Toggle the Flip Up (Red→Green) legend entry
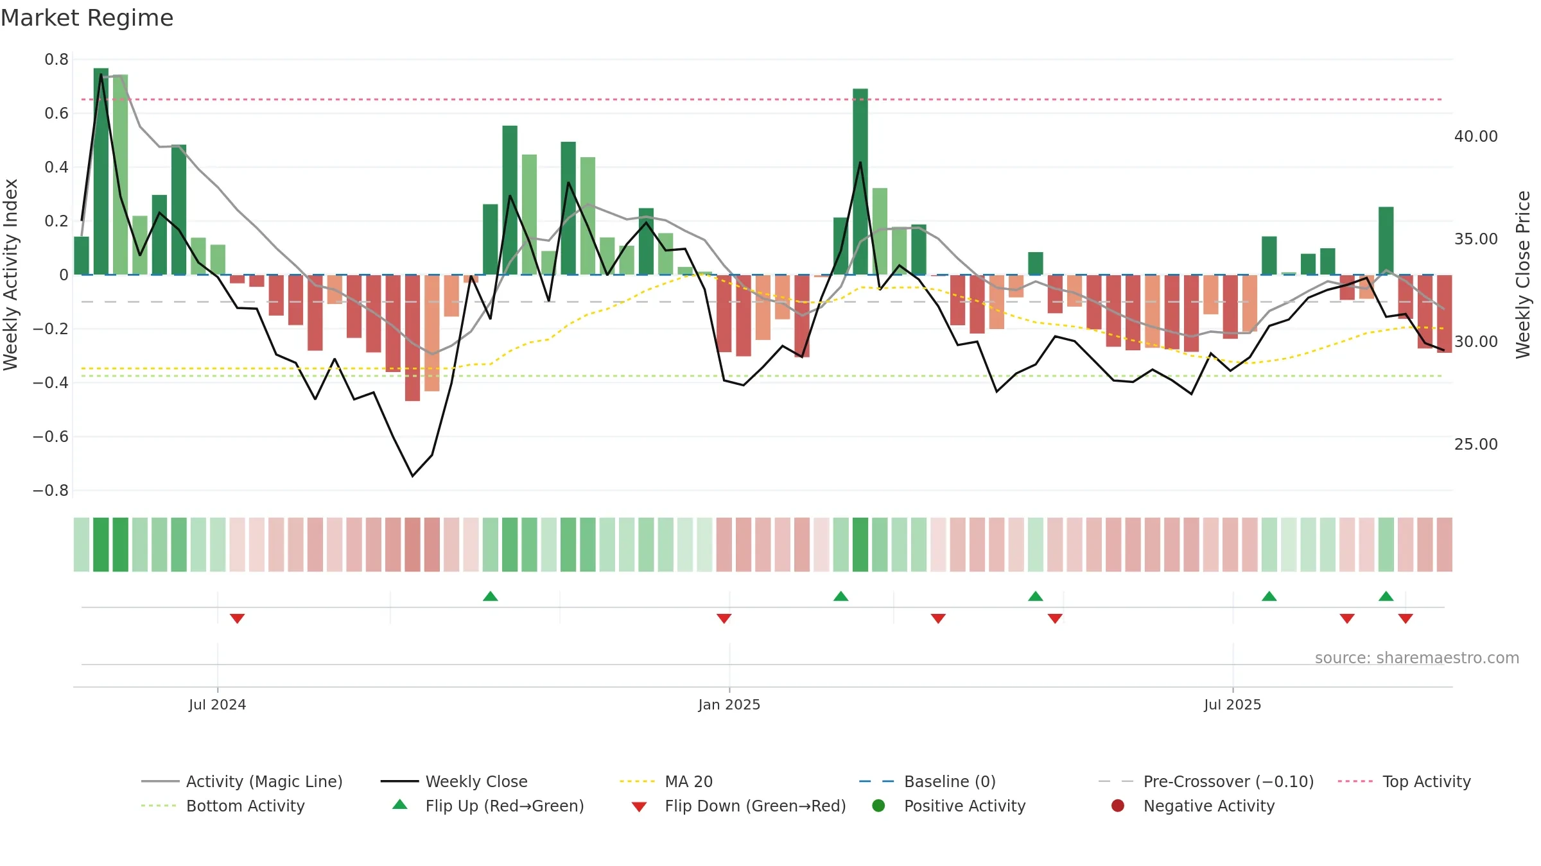 tap(488, 806)
